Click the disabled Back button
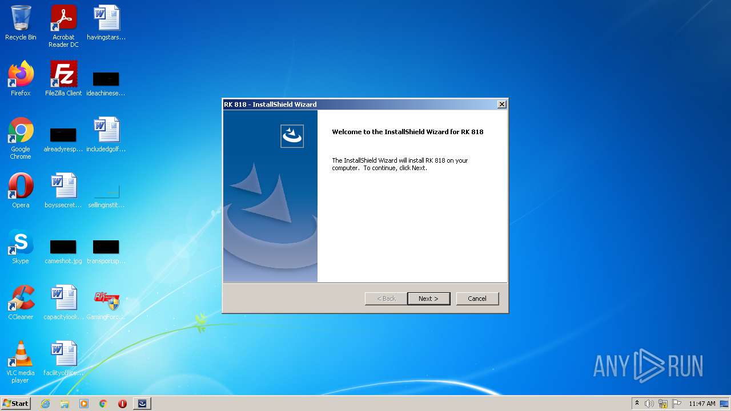 coord(386,299)
